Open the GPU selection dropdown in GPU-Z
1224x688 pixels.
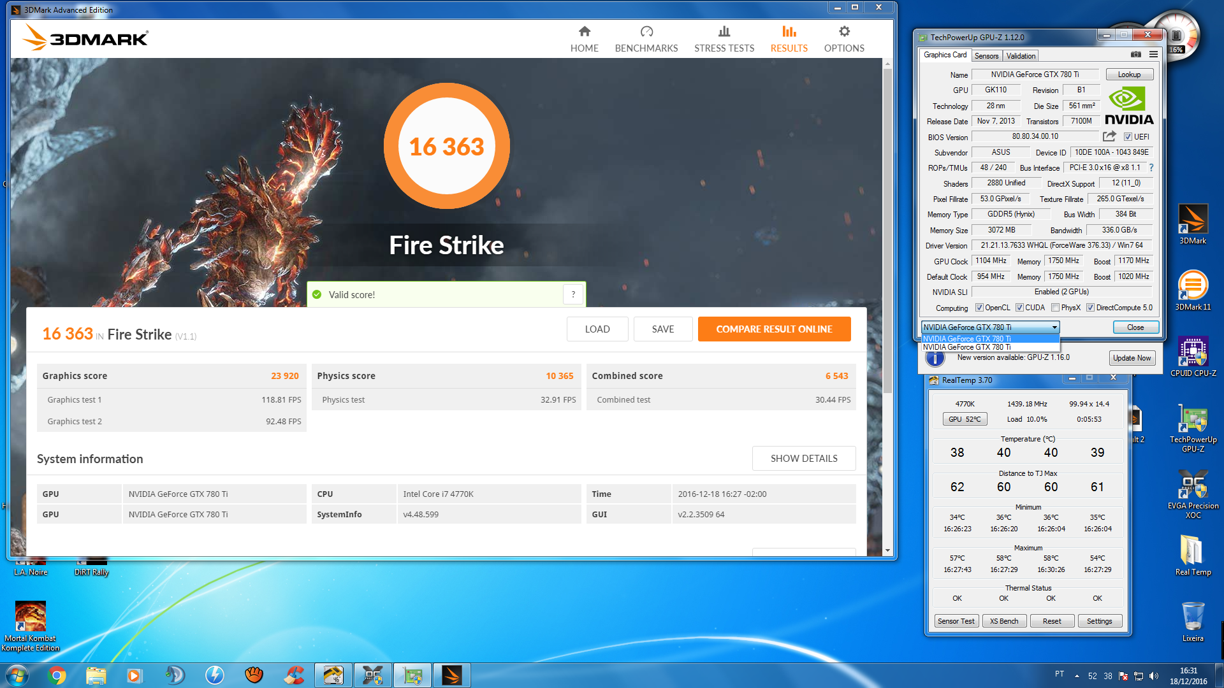tap(990, 327)
